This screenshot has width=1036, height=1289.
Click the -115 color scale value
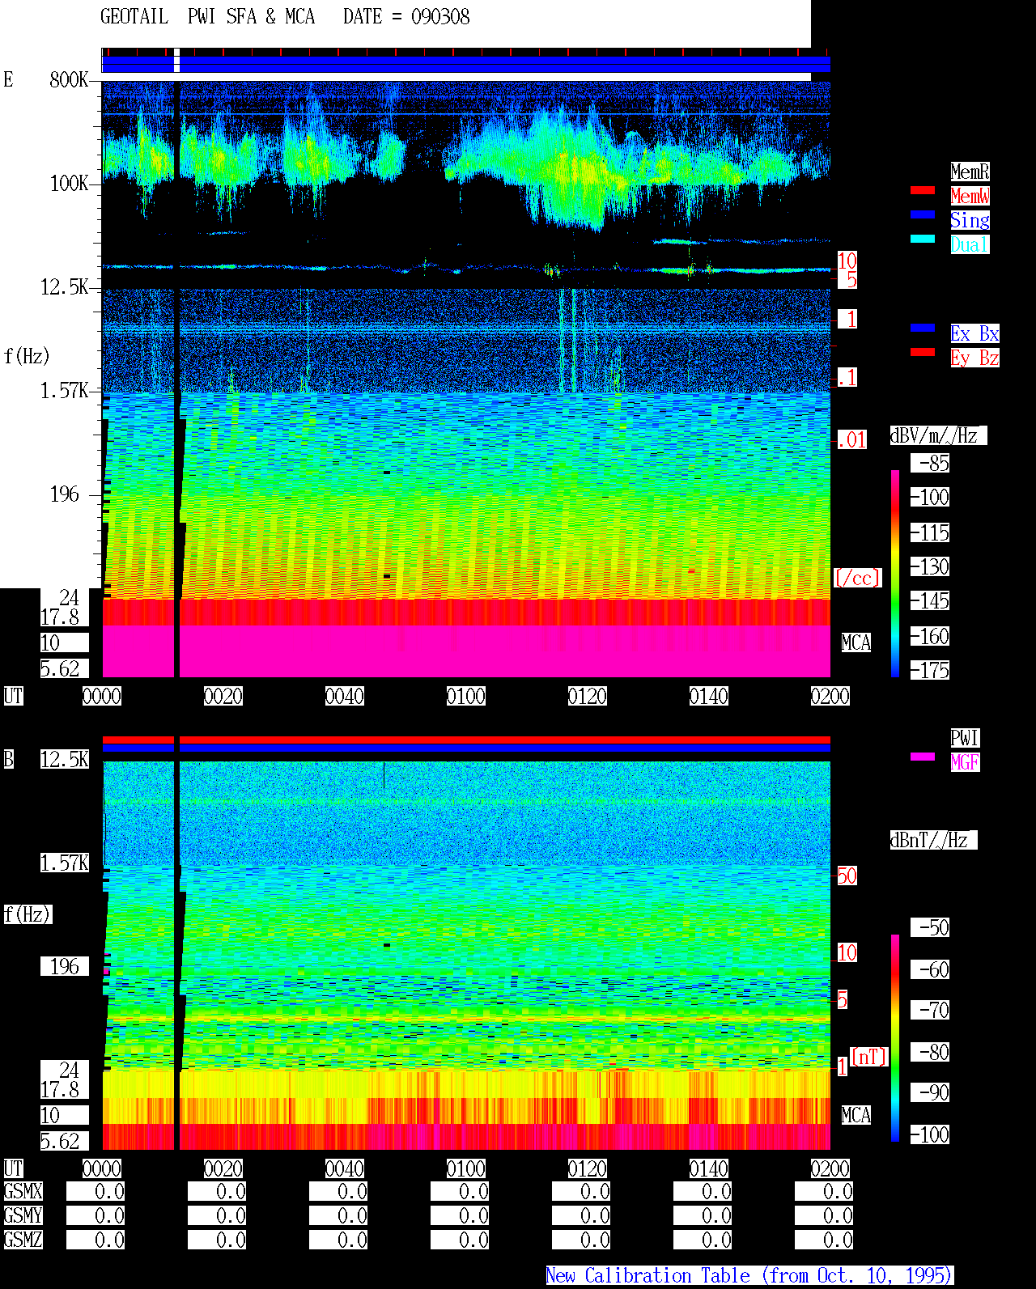point(930,532)
